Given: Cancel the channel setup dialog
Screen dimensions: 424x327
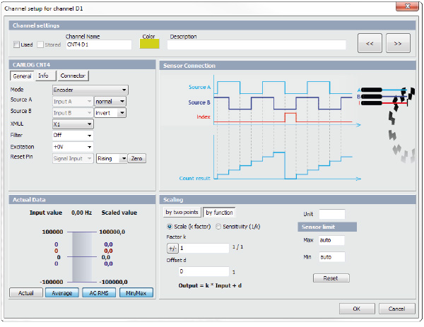Looking at the screenshot, I should coord(396,309).
